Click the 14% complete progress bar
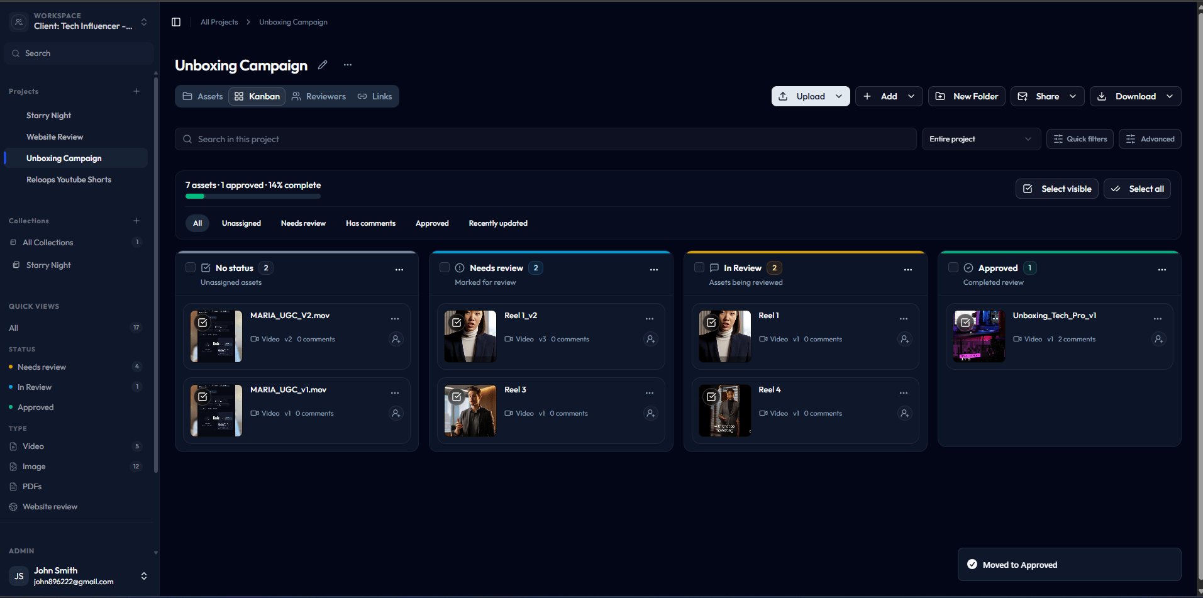This screenshot has height=598, width=1203. pyautogui.click(x=253, y=196)
